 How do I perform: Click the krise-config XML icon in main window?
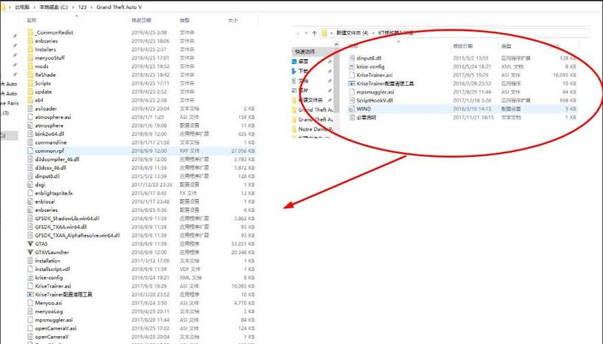tap(30, 277)
